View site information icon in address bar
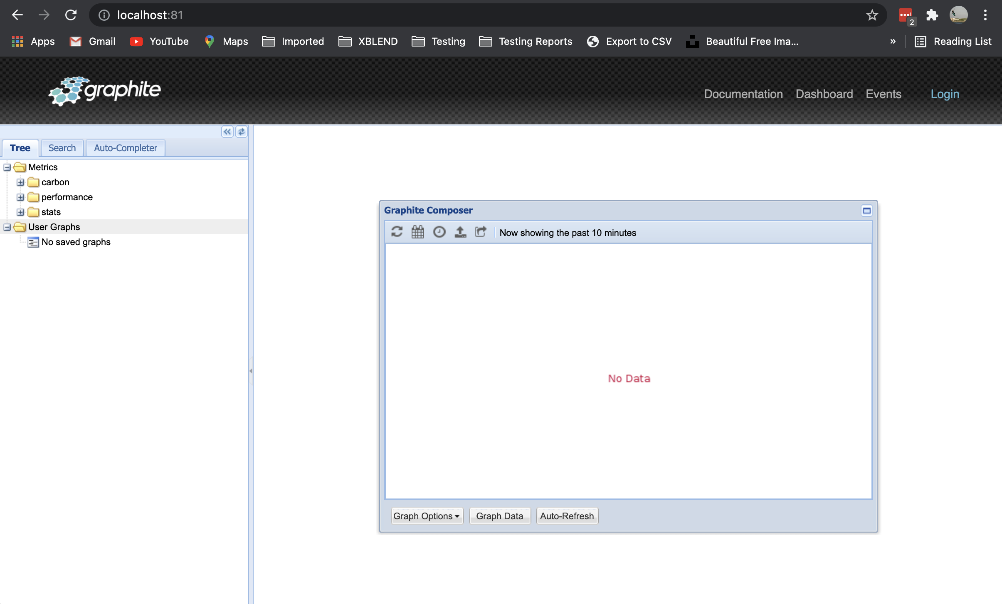Viewport: 1002px width, 604px height. click(x=104, y=15)
